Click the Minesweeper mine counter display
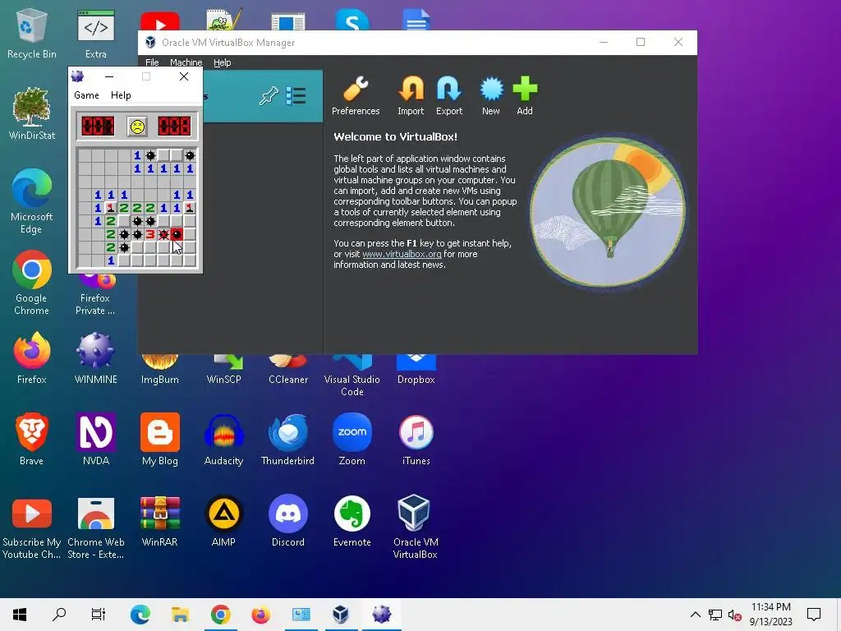Screen dimensions: 841x631 coord(98,127)
